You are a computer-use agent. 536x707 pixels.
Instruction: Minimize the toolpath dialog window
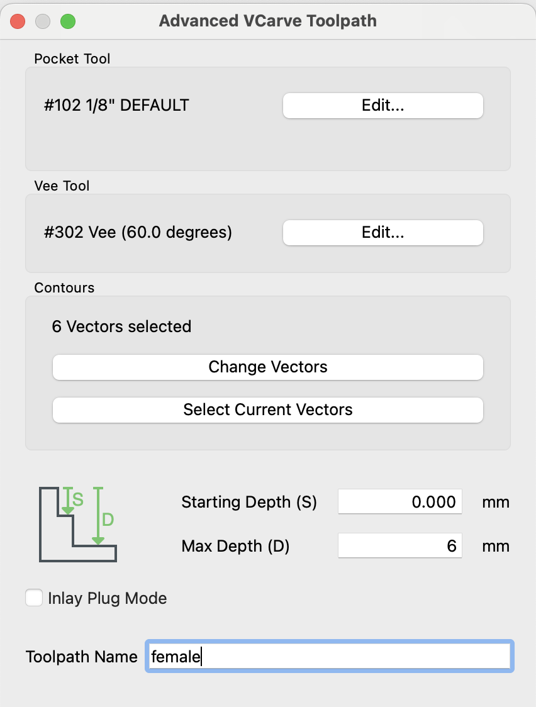(x=43, y=21)
